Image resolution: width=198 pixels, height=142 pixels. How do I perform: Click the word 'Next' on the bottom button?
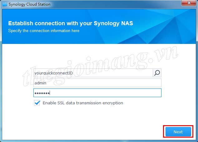[178, 132]
